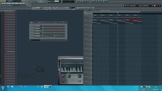Click the green knob in Fruity Limiter
The image size is (162, 91).
69,76
